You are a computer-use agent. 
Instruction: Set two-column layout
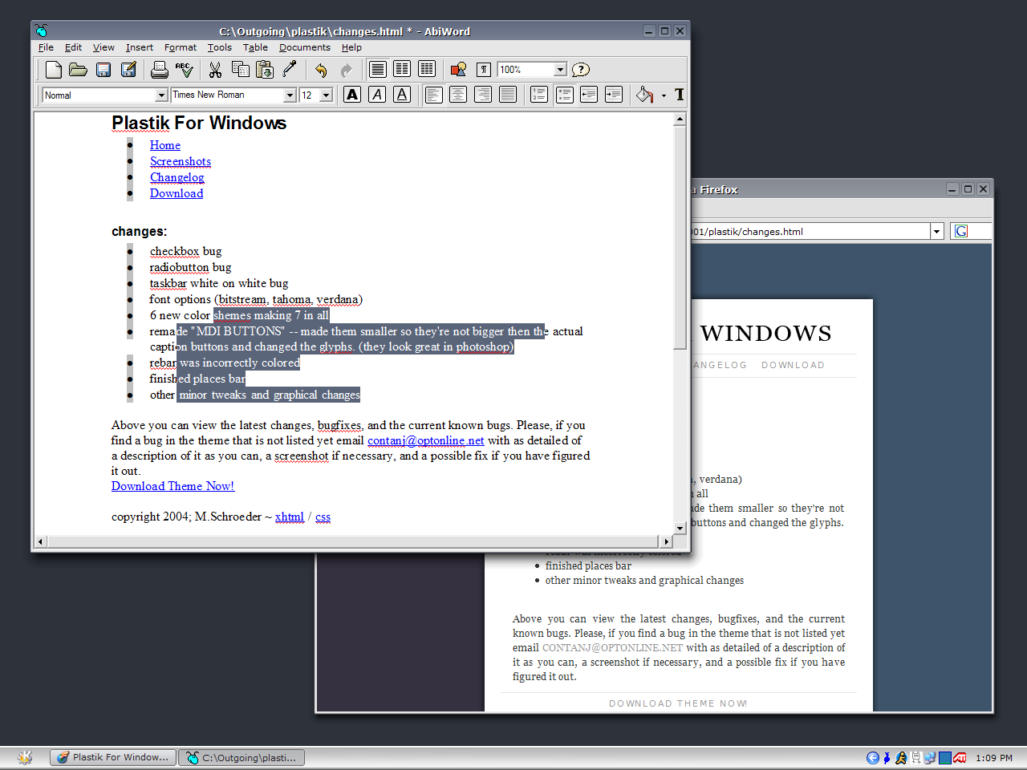[x=402, y=70]
